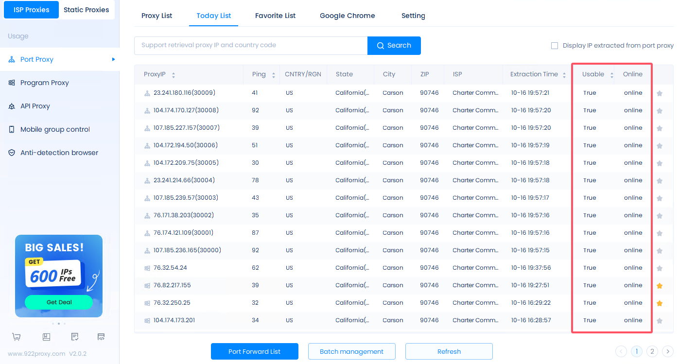
Task: Click port proxy icon beside 104.174.170.127(30008)
Action: (x=147, y=111)
